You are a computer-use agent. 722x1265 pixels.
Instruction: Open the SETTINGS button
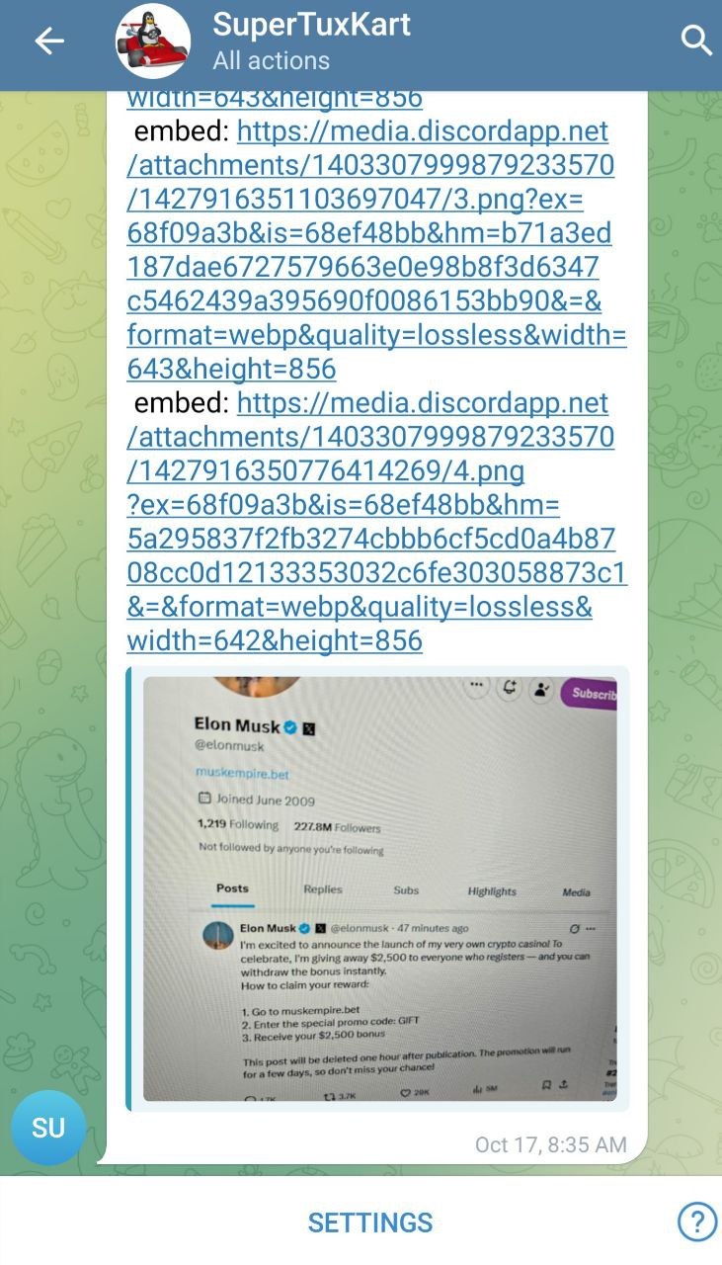click(370, 1223)
